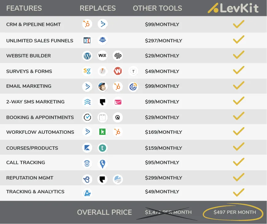Click the circled $497 PER MONTH price
This screenshot has width=267, height=224.
tap(235, 212)
